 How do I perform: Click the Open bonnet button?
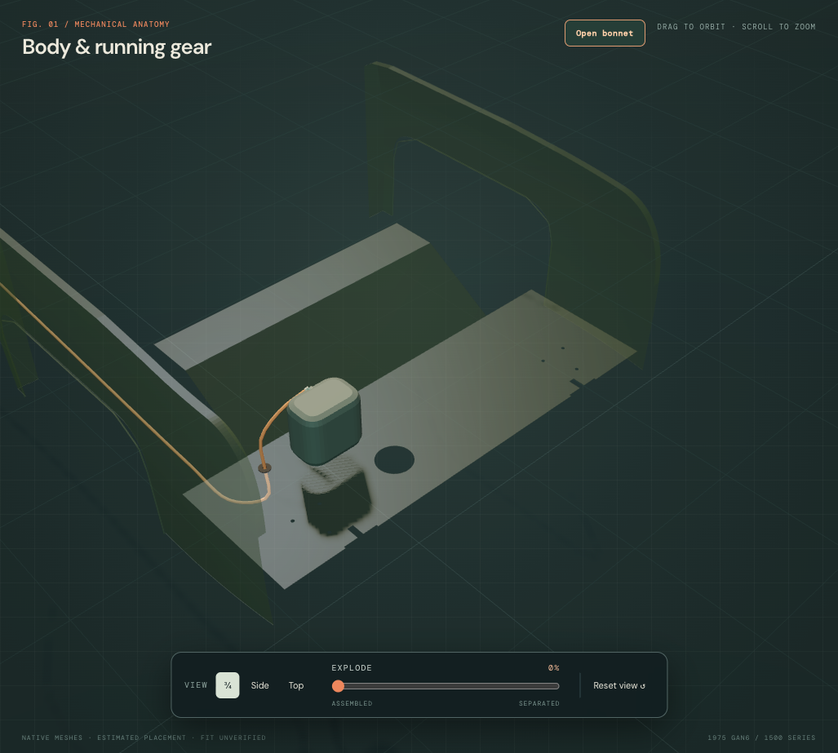click(x=605, y=33)
